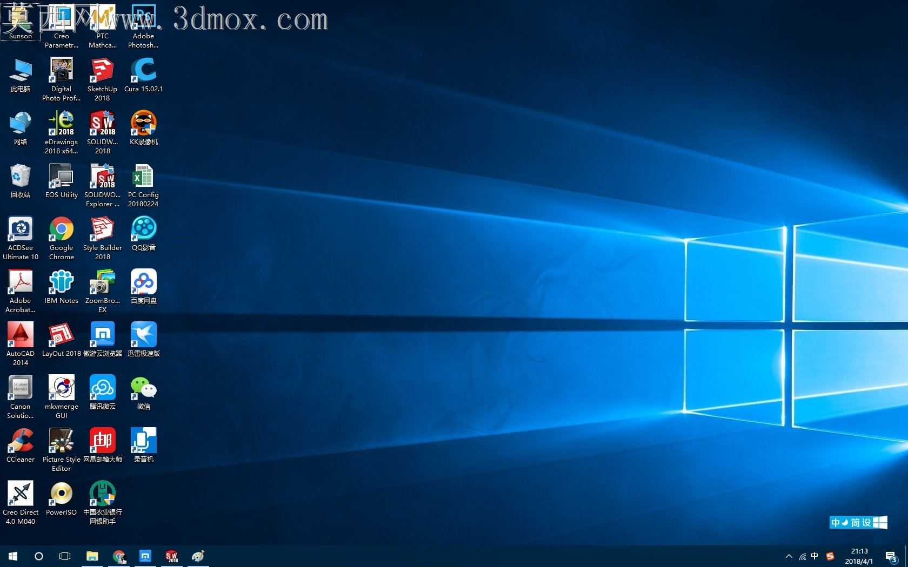Select the SOLIDWORKS 2018 desktop shortcut
This screenshot has height=567, width=908.
(103, 132)
